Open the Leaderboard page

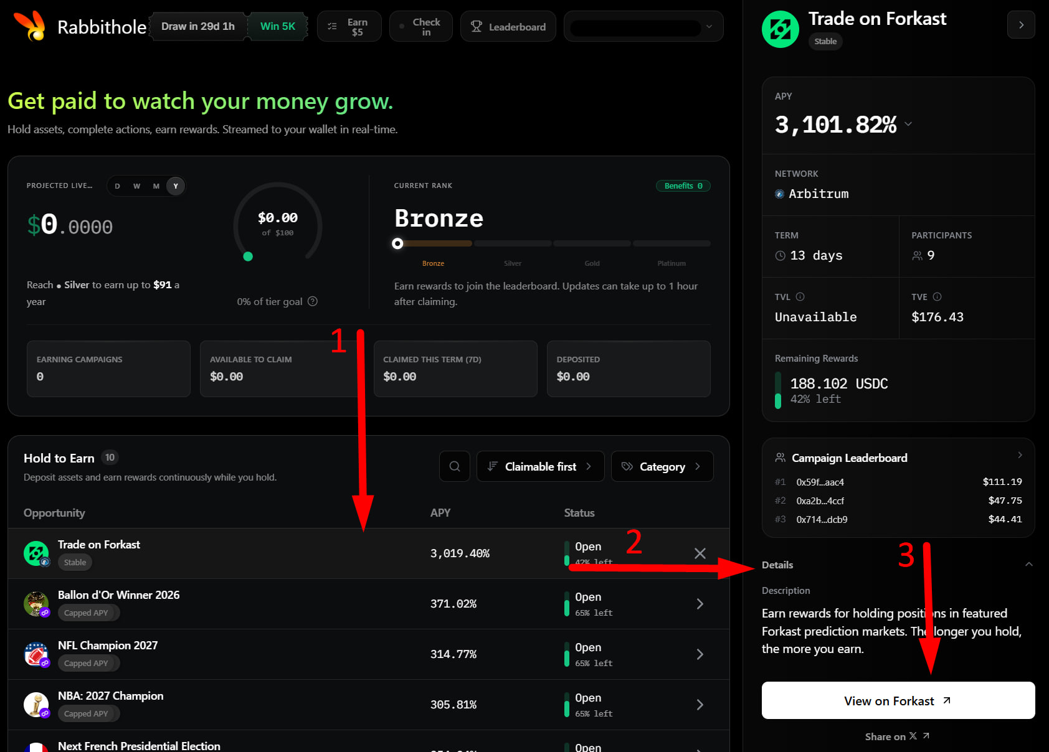pyautogui.click(x=508, y=27)
